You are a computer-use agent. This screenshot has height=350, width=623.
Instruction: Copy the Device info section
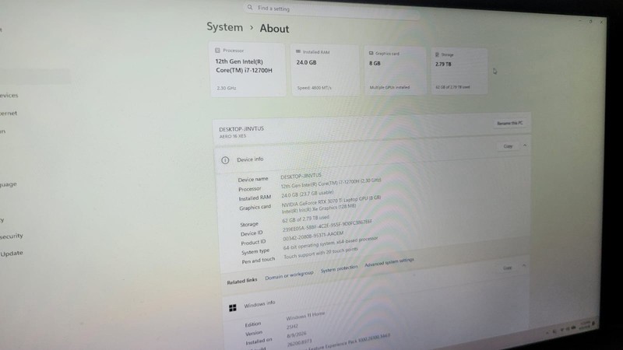pyautogui.click(x=508, y=146)
